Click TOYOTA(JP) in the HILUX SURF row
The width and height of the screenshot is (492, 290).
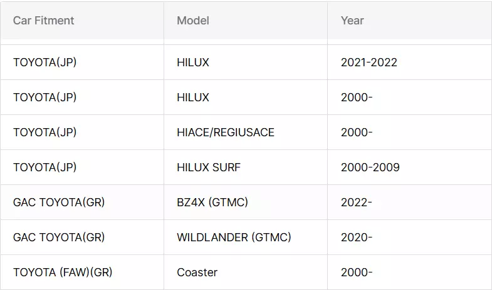coord(45,167)
